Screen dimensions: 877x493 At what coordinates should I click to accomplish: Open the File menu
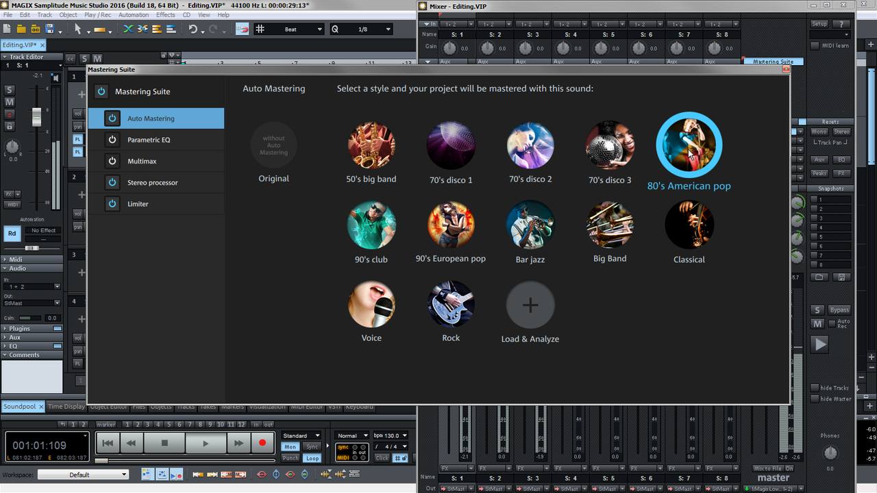(x=8, y=14)
